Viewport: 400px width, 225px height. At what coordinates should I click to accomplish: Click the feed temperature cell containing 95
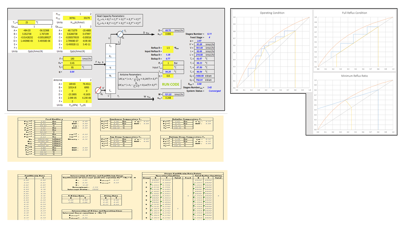71,67
